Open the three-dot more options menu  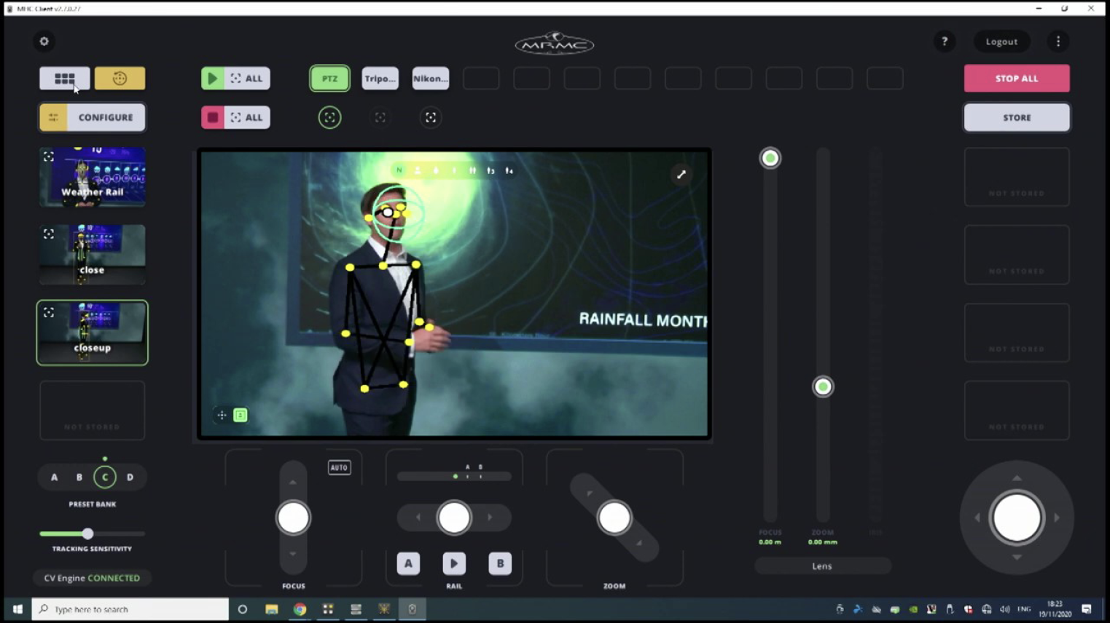tap(1058, 41)
